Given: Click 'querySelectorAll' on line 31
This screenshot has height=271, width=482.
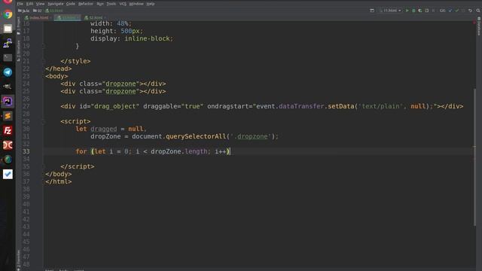Looking at the screenshot, I should [x=196, y=136].
